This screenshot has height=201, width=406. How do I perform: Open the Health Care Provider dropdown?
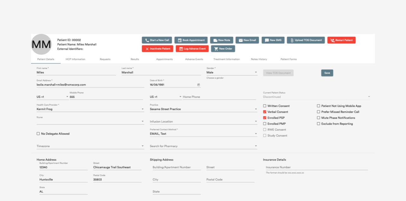(x=142, y=109)
